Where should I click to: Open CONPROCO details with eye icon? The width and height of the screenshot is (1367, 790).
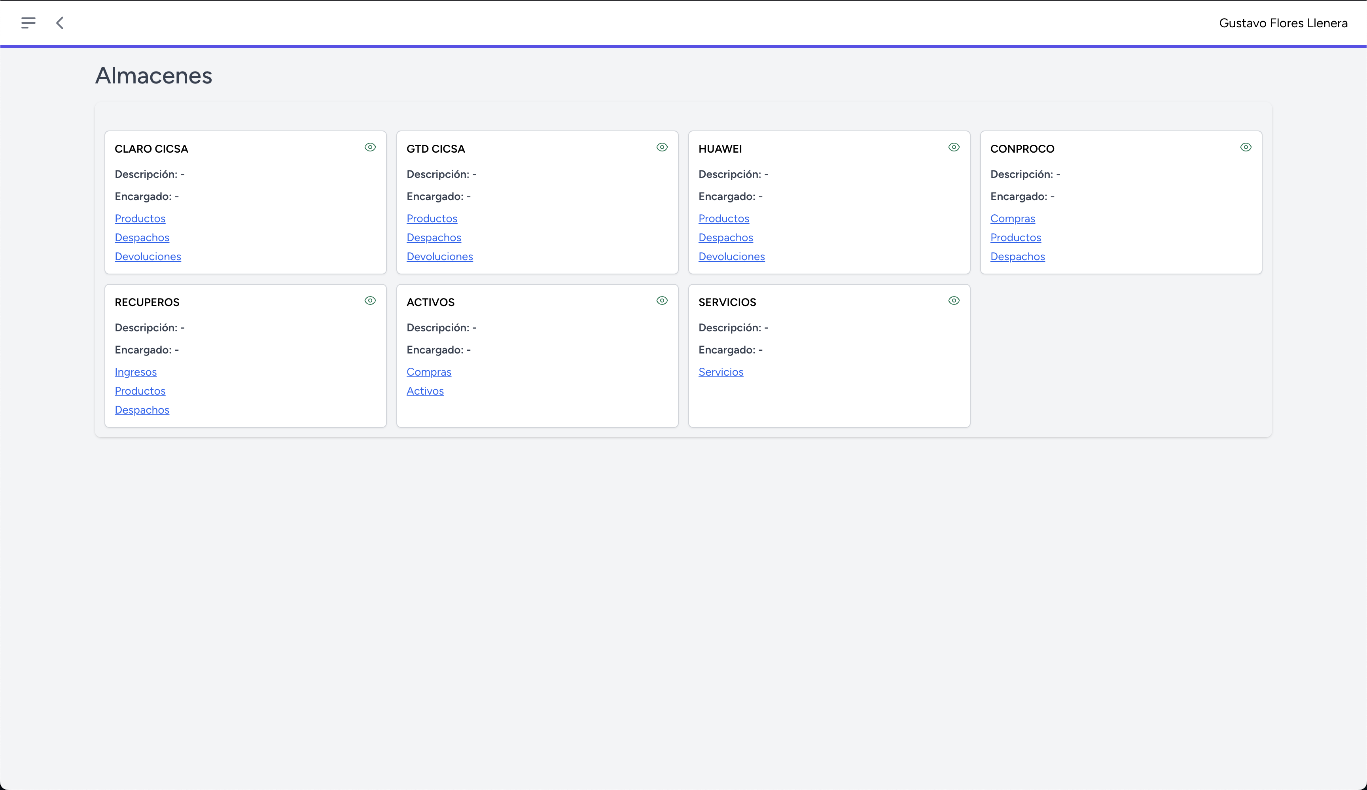(1246, 147)
